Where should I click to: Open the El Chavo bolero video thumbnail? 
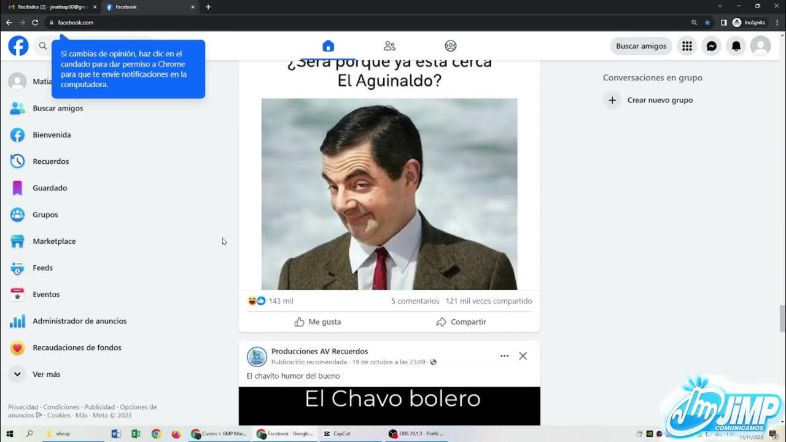pos(389,406)
